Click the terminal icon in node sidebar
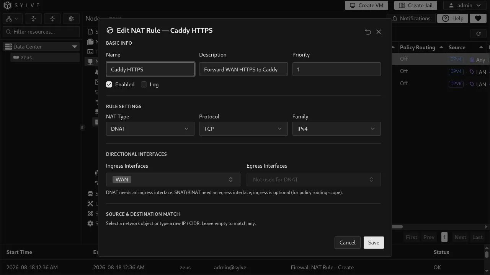 click(90, 52)
